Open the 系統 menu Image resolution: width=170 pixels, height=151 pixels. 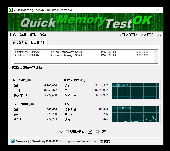(x=23, y=35)
